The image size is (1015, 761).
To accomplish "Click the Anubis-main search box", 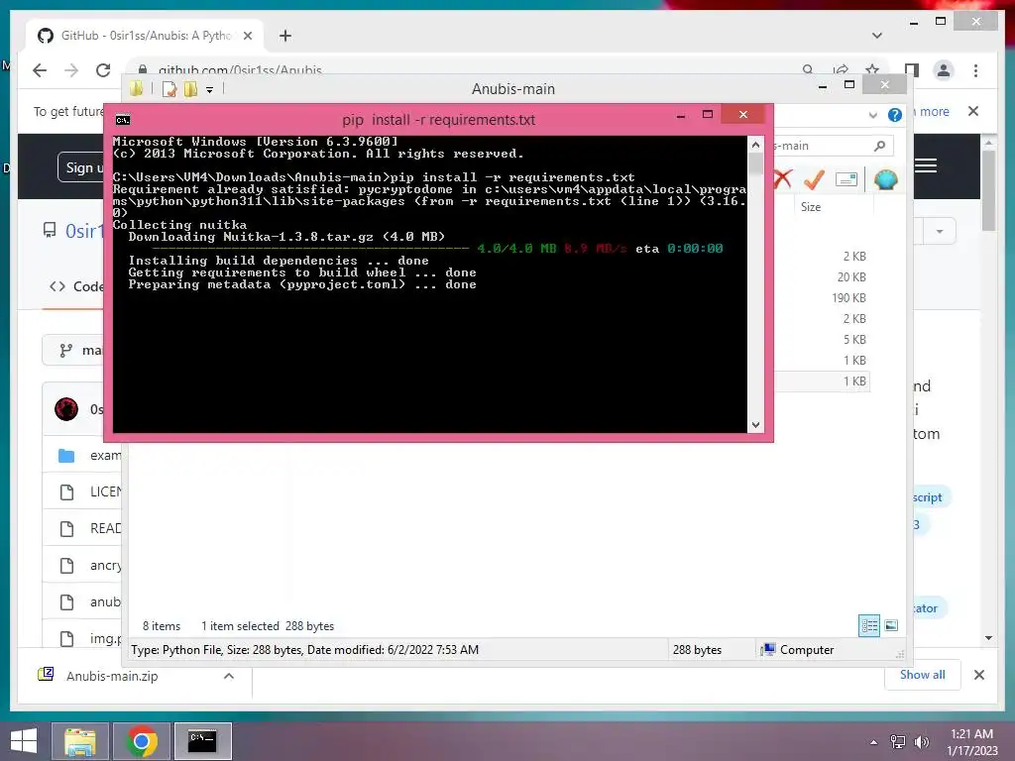I will coord(833,147).
